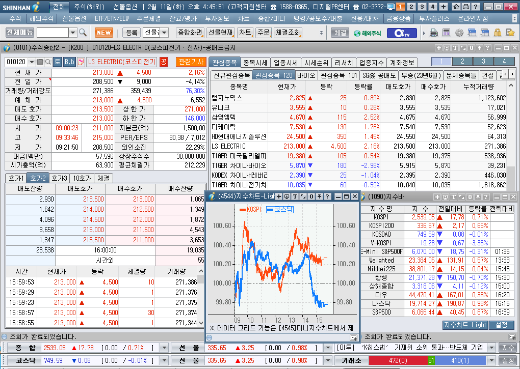Click the stock list icon beside code 010120
This screenshot has height=369, width=520.
(40, 62)
